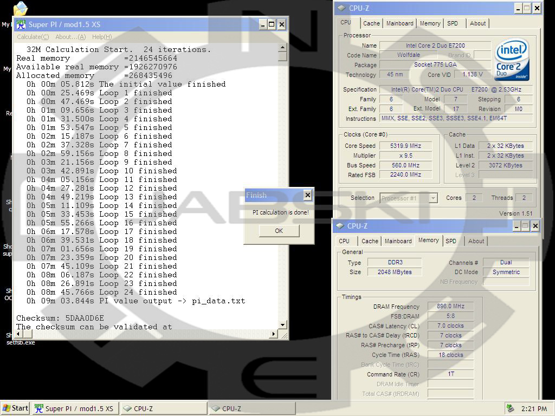Click the Core Speed value 5319.9 MHz
555x416 pixels.
point(405,146)
